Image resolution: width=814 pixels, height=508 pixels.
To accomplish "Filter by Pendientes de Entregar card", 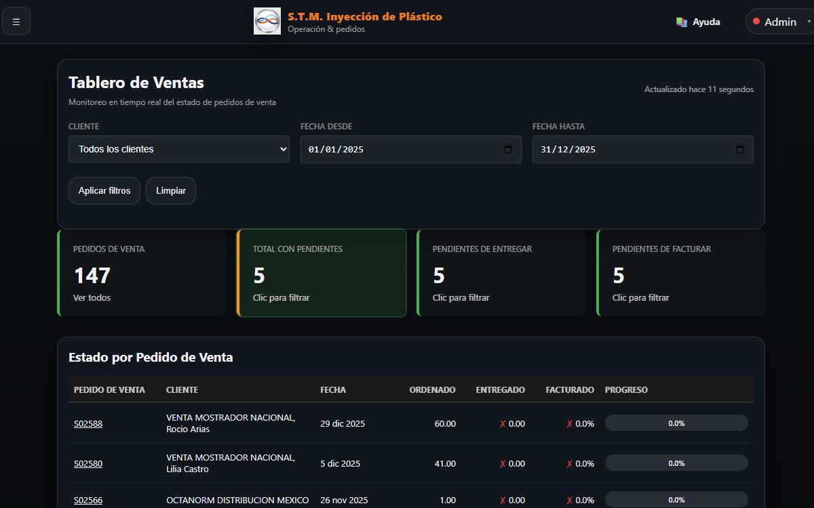I will (501, 273).
